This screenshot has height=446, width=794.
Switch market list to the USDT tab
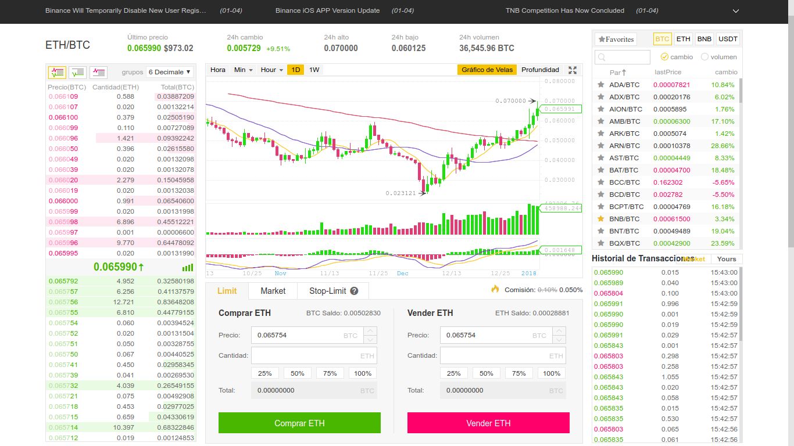[728, 39]
